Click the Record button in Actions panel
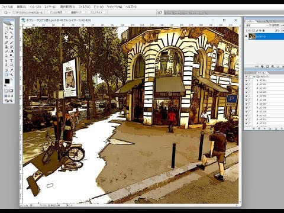Image resolution: width=284 pixels, height=213 pixels. [x=259, y=128]
